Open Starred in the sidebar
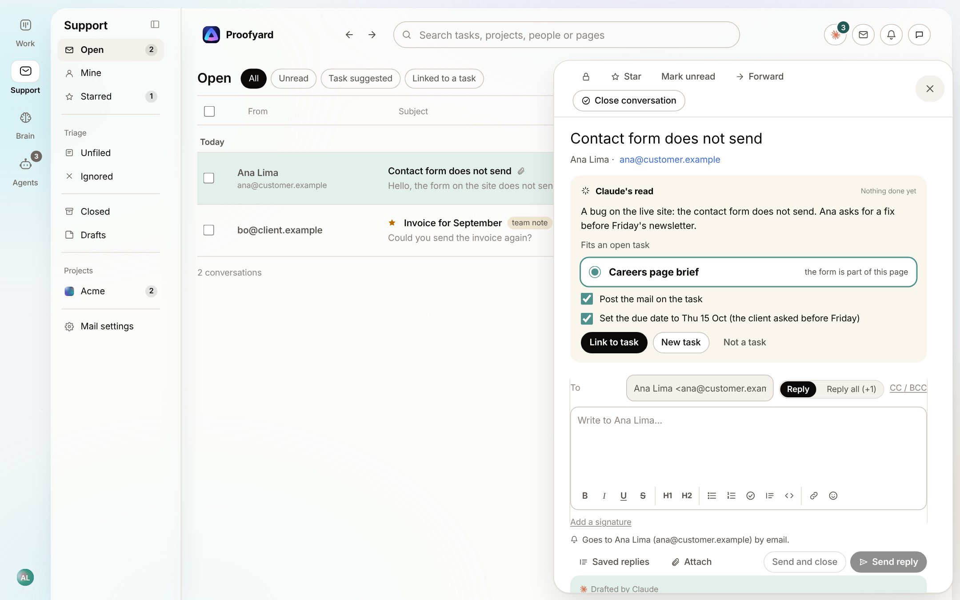 pyautogui.click(x=111, y=96)
